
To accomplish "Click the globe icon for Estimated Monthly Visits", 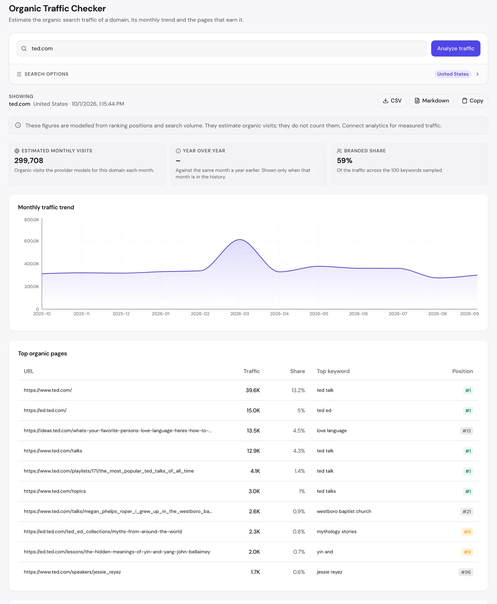I will pyautogui.click(x=17, y=151).
